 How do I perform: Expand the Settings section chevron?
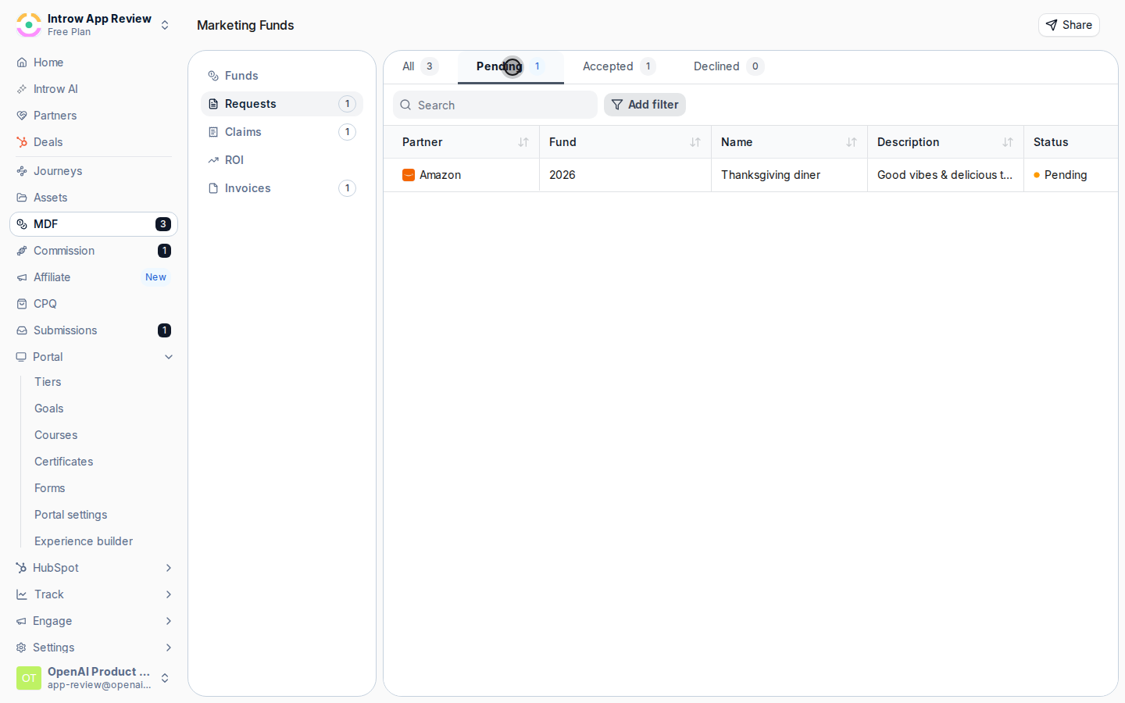tap(169, 648)
